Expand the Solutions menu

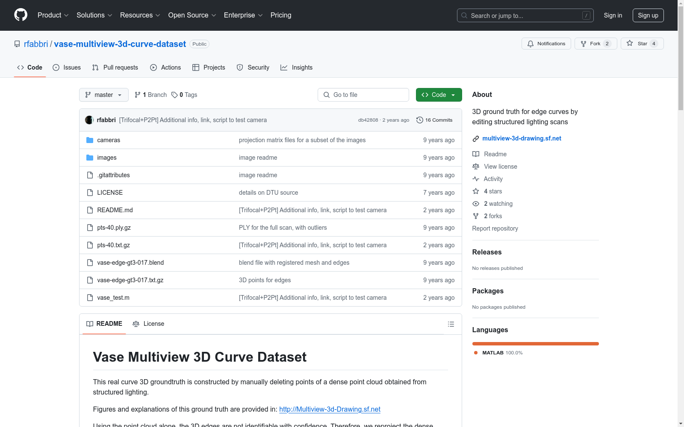coord(94,15)
